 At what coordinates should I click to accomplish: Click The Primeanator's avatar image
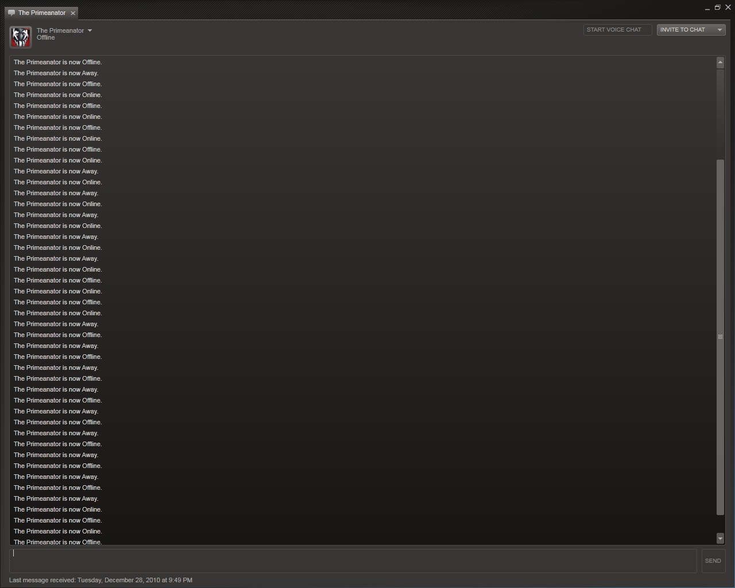pyautogui.click(x=20, y=37)
